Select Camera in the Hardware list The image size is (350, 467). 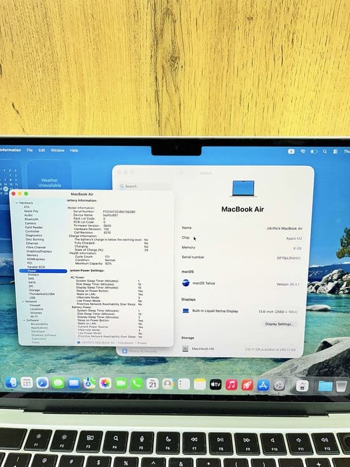pos(31,223)
